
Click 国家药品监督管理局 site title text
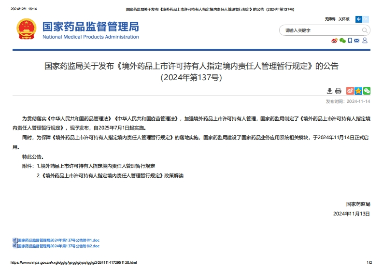pyautogui.click(x=90, y=27)
